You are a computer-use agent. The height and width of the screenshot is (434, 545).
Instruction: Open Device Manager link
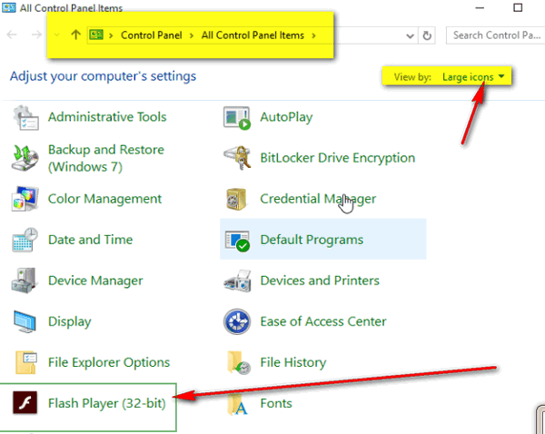click(x=95, y=281)
